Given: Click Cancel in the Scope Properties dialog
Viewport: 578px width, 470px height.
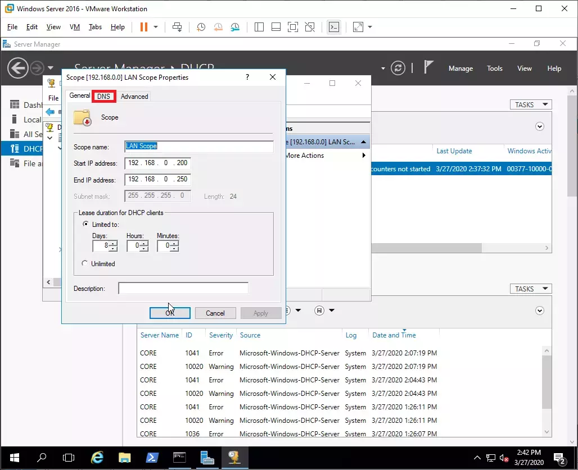Looking at the screenshot, I should (215, 313).
